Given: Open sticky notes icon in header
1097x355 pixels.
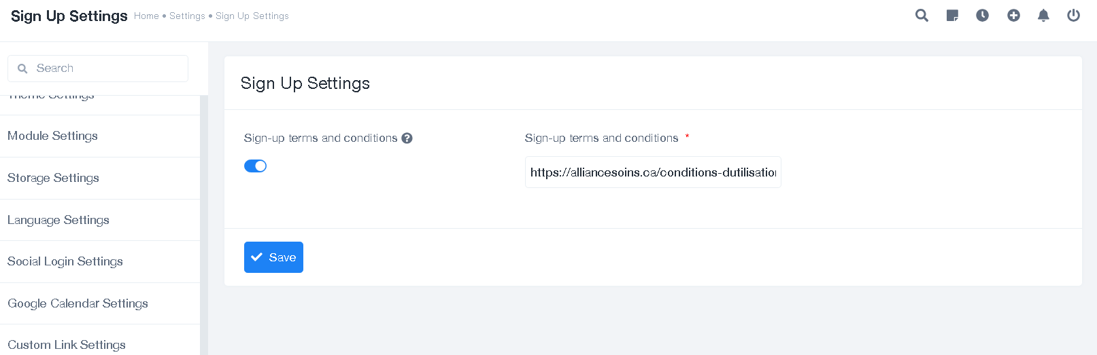Looking at the screenshot, I should click(952, 16).
